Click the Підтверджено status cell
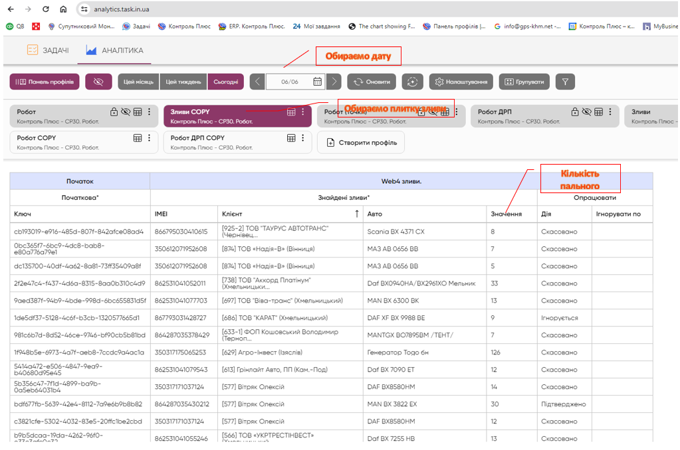 click(x=563, y=404)
